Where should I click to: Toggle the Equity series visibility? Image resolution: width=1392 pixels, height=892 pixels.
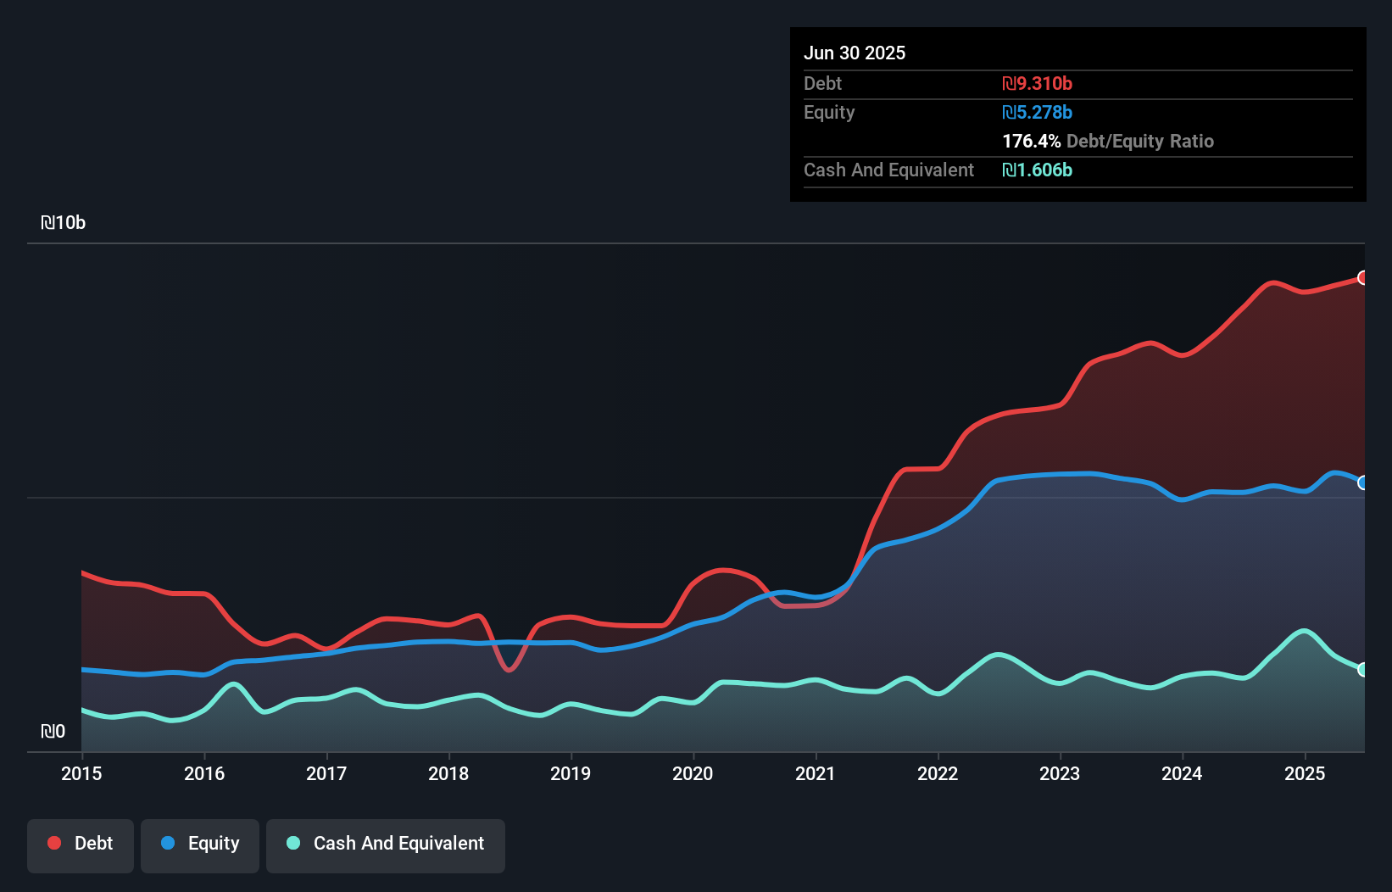pyautogui.click(x=199, y=845)
